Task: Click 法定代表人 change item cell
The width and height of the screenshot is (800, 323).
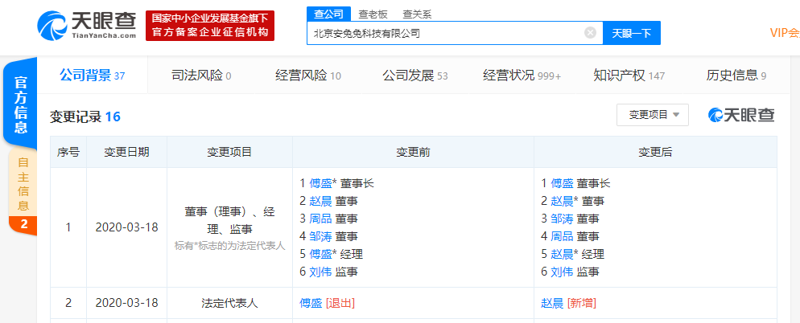Action: coord(229,303)
